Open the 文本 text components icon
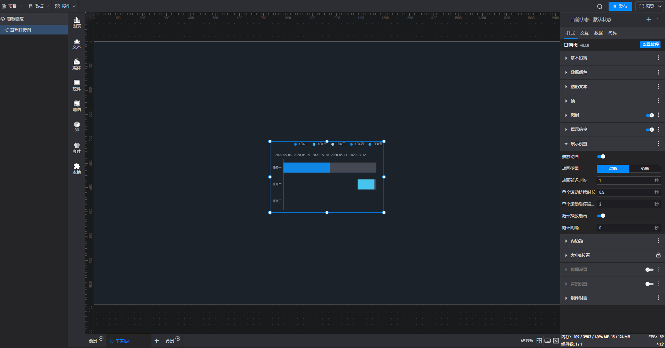The height and width of the screenshot is (348, 665). click(77, 44)
